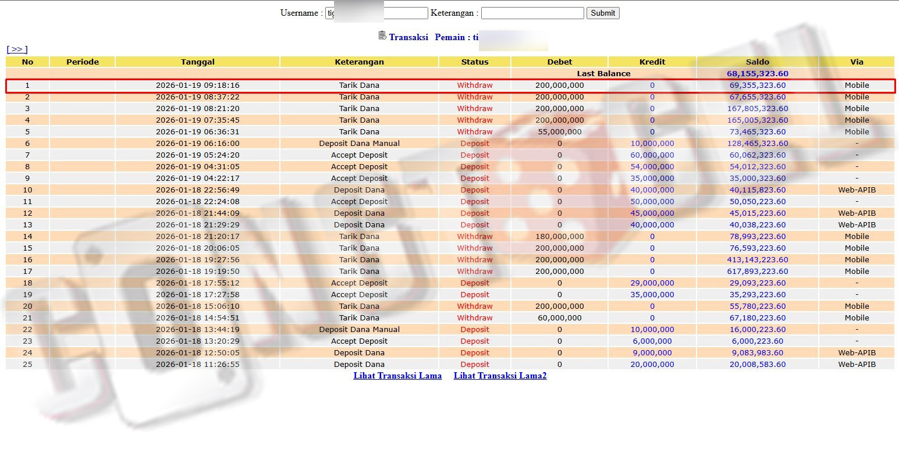Select the kredit amount 60,000,000
The width and height of the screenshot is (899, 453).
click(x=652, y=155)
